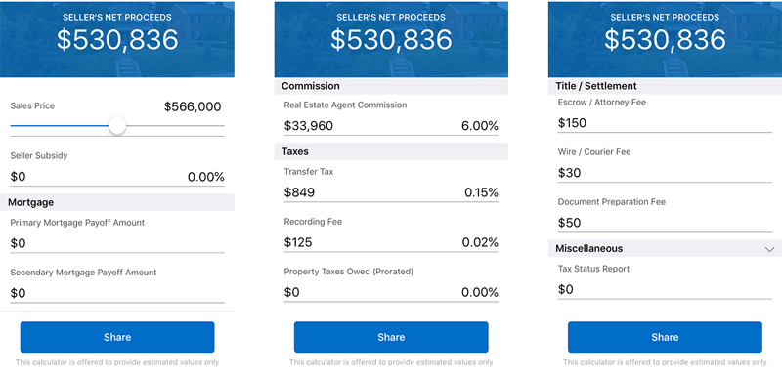This screenshot has height=378, width=782.
Task: Edit the Transfer Tax $849 amount
Action: pos(299,192)
